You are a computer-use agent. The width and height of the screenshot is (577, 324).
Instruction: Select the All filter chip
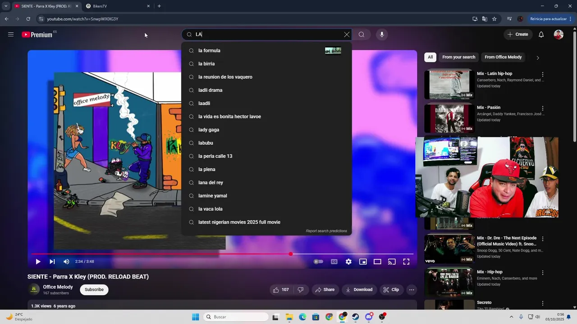pos(430,57)
